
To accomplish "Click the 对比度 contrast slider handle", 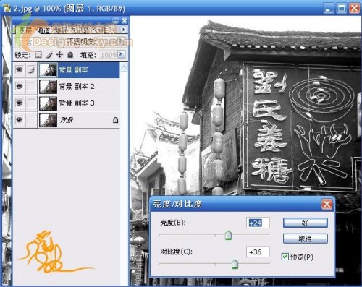I will coord(235,264).
